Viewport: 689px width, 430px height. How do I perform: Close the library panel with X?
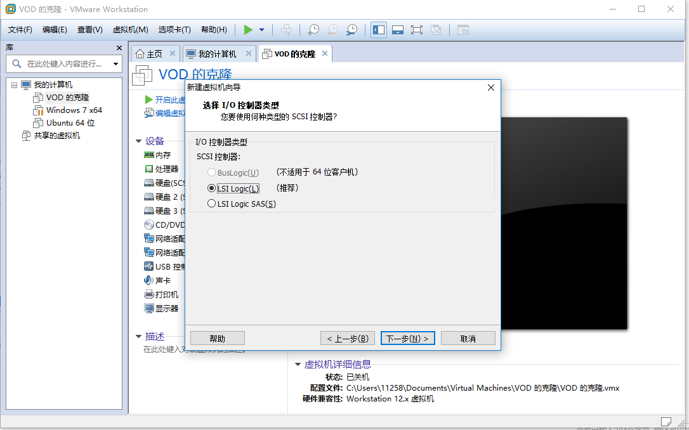(x=119, y=48)
